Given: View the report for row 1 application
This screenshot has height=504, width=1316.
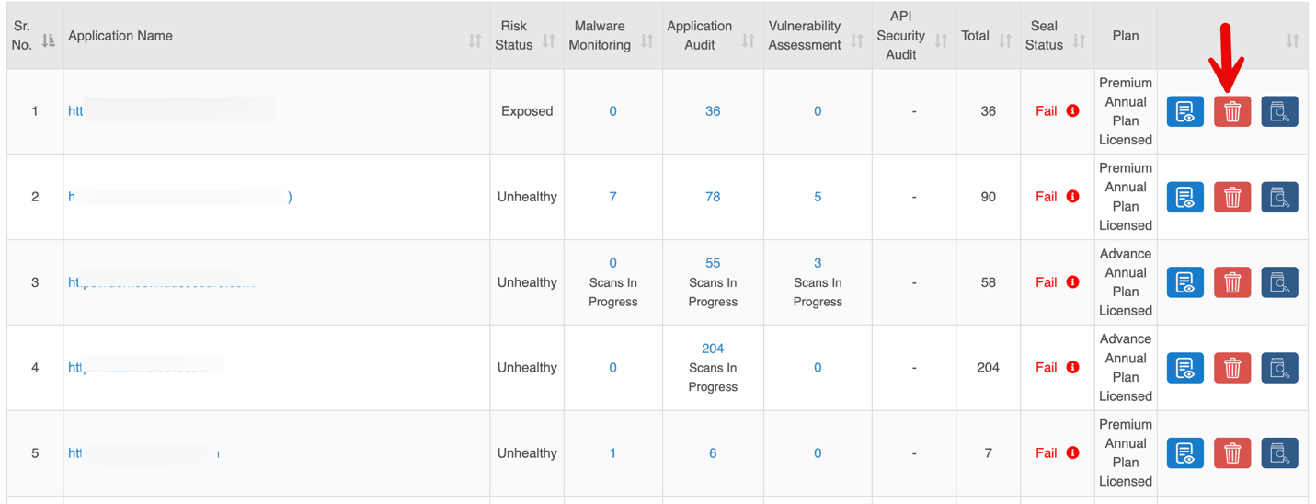Looking at the screenshot, I should [1184, 111].
